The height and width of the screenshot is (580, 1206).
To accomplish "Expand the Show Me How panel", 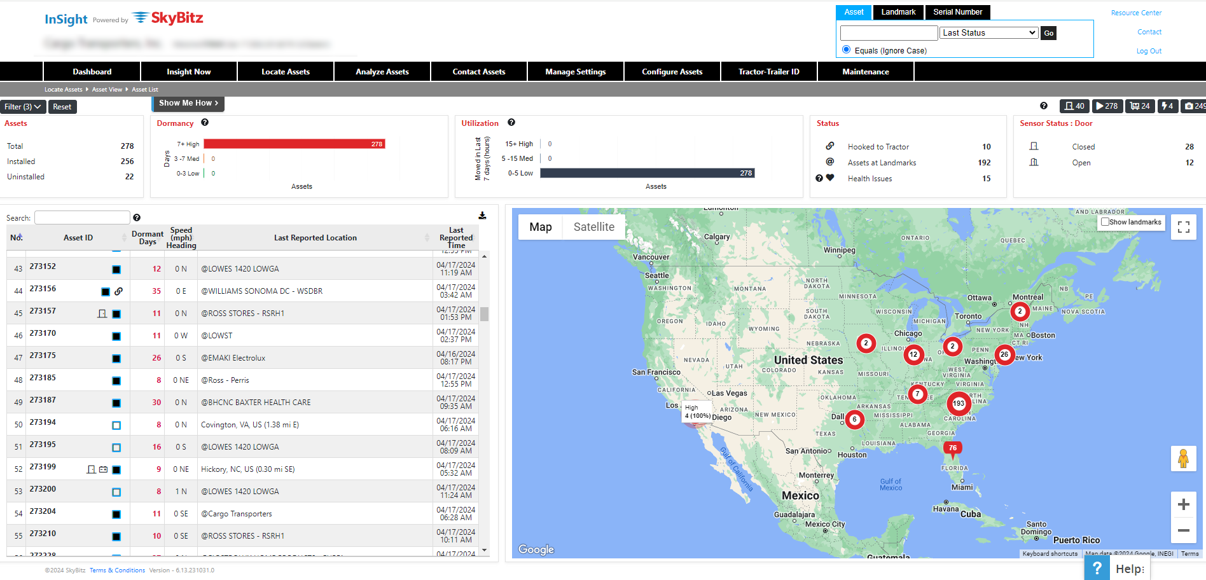I will 188,103.
